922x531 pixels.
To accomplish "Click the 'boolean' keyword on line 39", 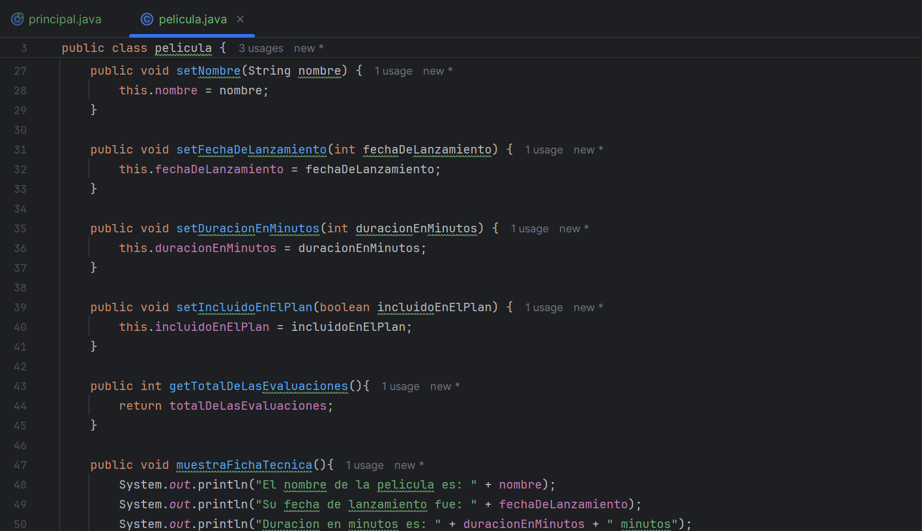I will pyautogui.click(x=345, y=307).
